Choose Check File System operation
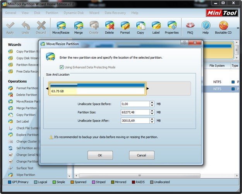Viewport: 242px width, 194px height. pos(24,128)
